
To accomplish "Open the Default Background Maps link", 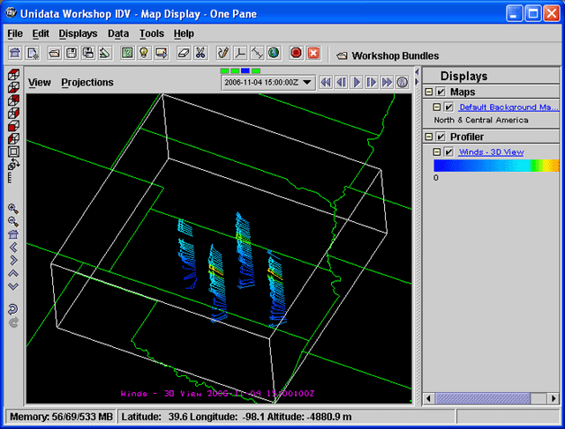I will (x=508, y=107).
